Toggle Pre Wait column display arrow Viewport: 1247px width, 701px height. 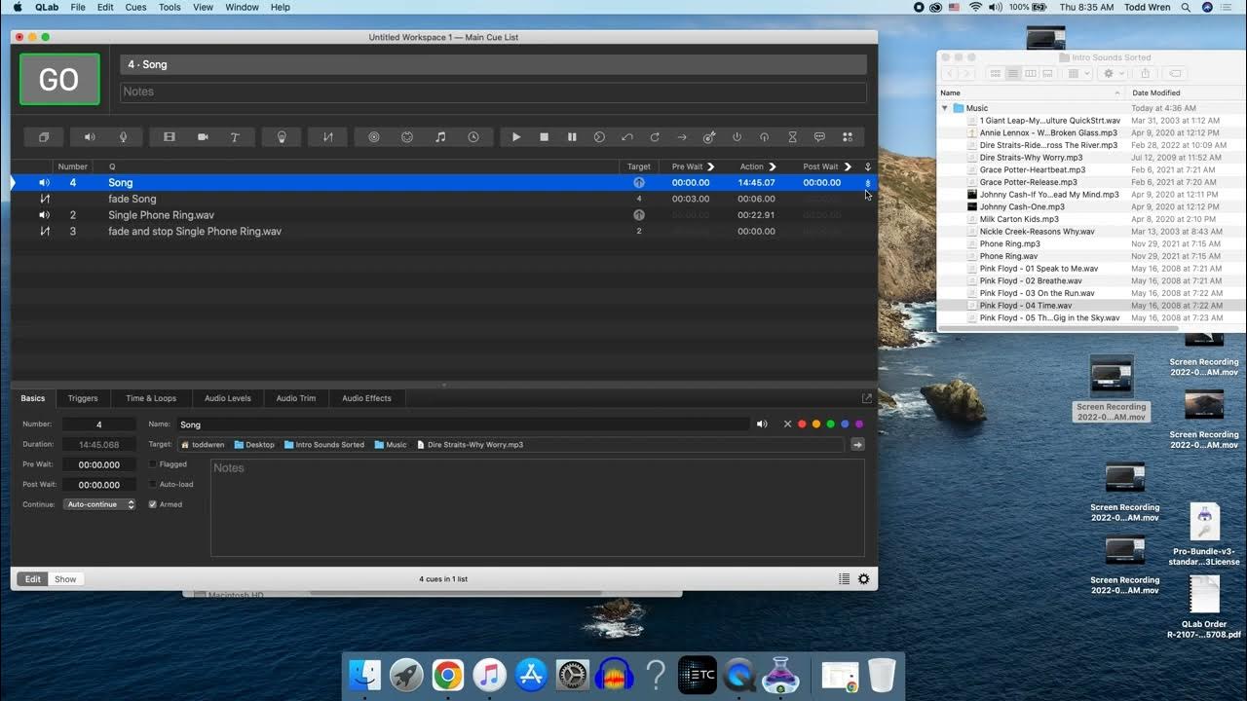tap(710, 166)
